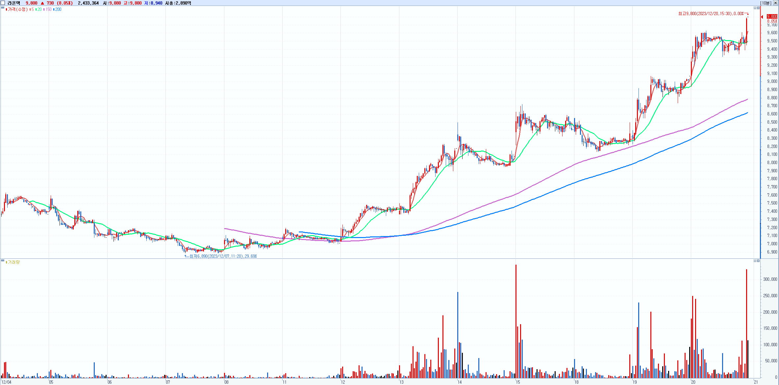Click the 5-period moving average legend
The image size is (779, 385).
tap(32, 10)
